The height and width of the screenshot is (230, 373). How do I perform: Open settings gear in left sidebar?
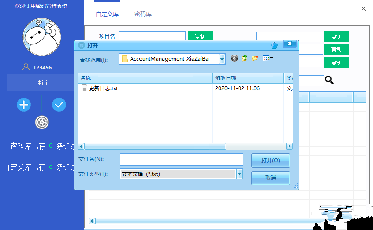(42, 122)
